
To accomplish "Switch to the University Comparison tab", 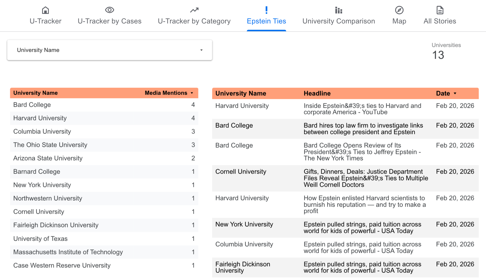I will tap(338, 21).
